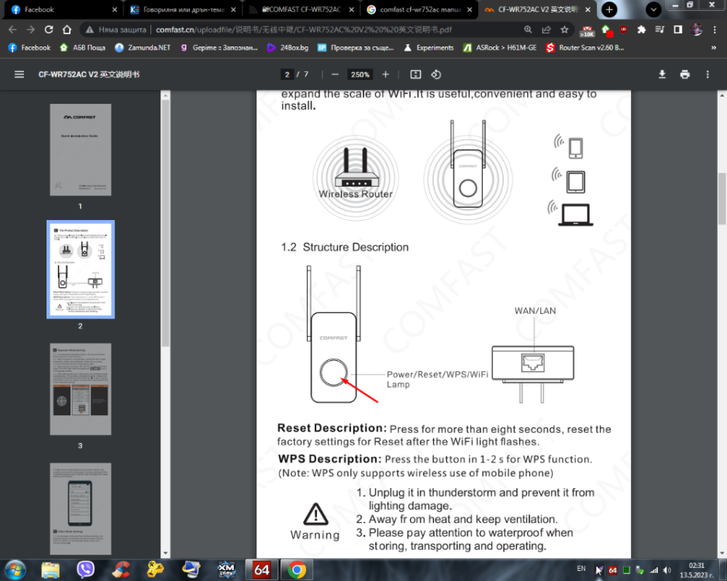Open the tab search dropdown arrow
Viewport: 727px width, 581px height.
tap(653, 9)
